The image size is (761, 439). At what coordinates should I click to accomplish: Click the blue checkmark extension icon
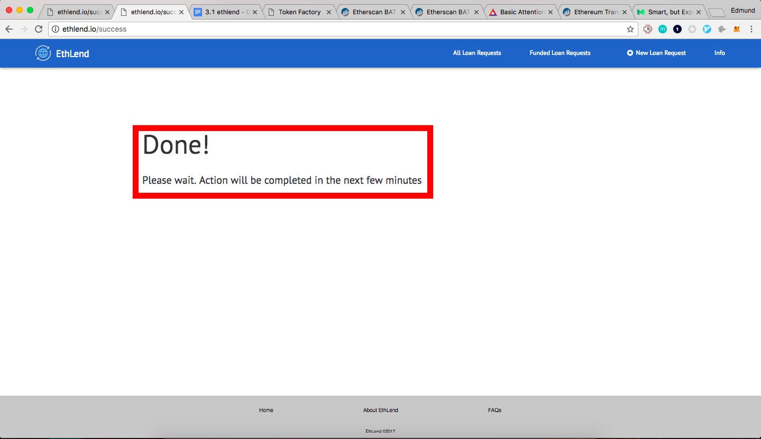707,30
